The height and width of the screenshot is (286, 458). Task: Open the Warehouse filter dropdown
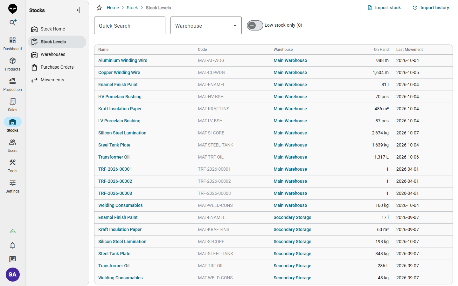pos(206,25)
